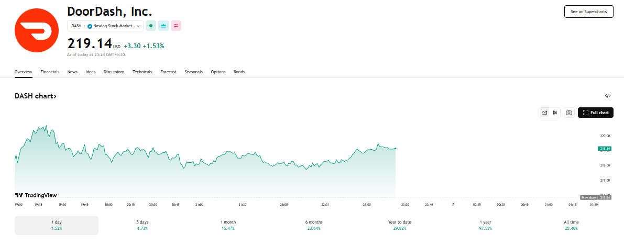Select the 1 day range
This screenshot has height=245, width=624.
click(x=57, y=225)
